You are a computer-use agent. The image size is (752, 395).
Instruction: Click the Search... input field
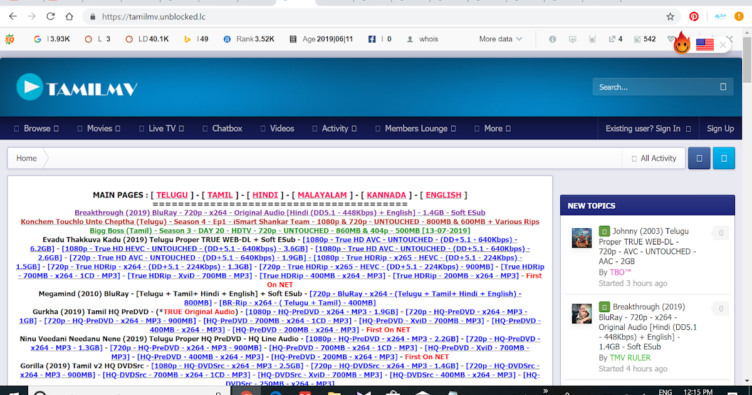655,87
